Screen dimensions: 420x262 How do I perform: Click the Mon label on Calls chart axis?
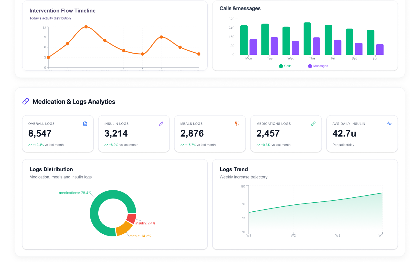249,59
